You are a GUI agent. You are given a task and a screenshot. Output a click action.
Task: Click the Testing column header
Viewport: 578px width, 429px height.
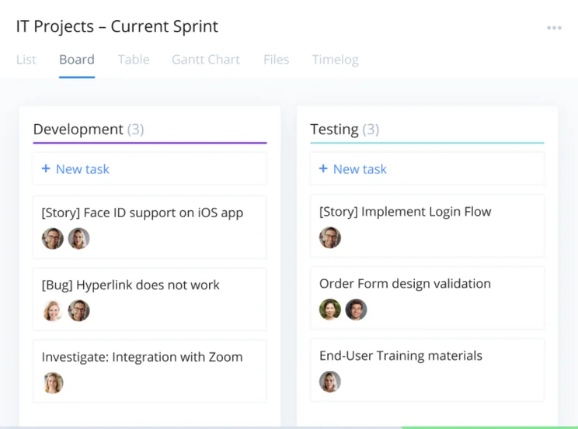pyautogui.click(x=334, y=130)
